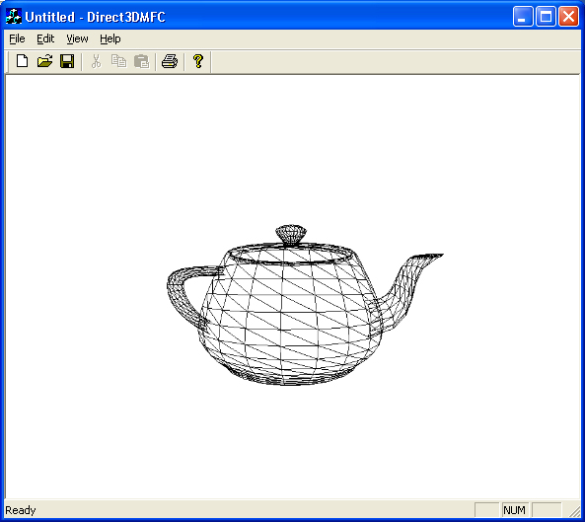Click the Paste clipboard icon

click(141, 61)
